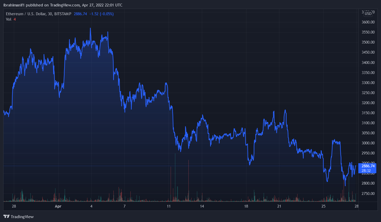Image resolution: width=381 pixels, height=222 pixels.
Task: Click the Apr label on time axis
Action: click(58, 206)
